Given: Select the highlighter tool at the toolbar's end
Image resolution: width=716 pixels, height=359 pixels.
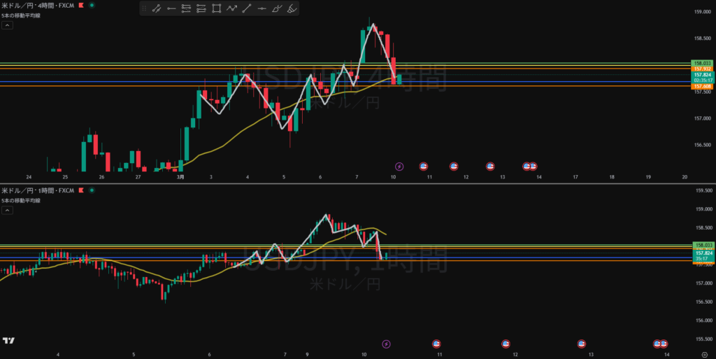Looking at the screenshot, I should pos(292,9).
